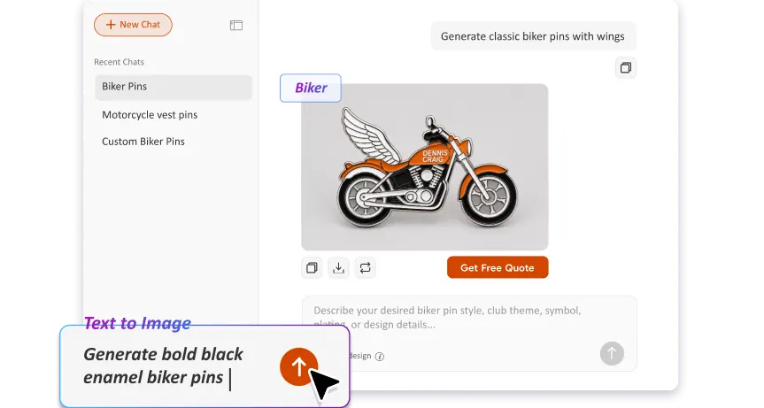Viewport: 764px width, 408px height.
Task: Copy the generated image below the pin picture
Action: (x=312, y=268)
